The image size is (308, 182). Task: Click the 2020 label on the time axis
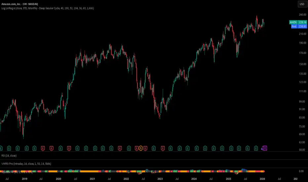pos(58,179)
